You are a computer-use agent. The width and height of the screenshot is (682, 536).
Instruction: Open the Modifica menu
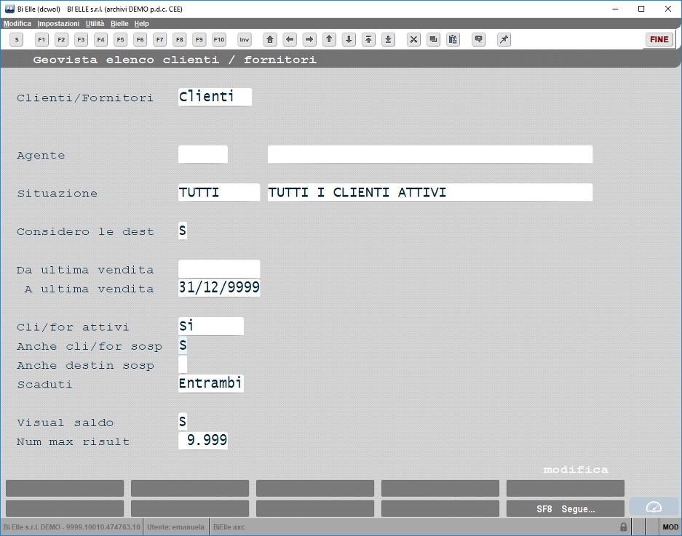(x=17, y=23)
